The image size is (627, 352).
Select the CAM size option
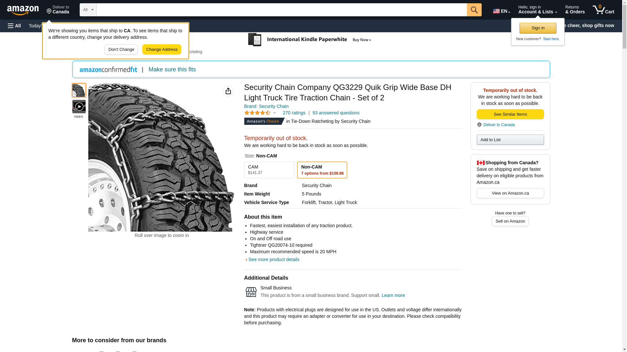(x=269, y=170)
